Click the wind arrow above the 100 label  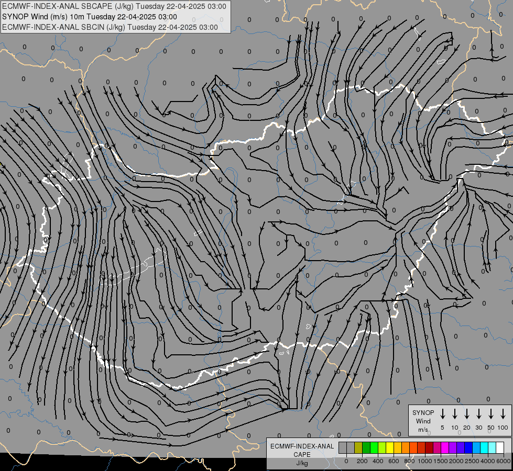503,414
